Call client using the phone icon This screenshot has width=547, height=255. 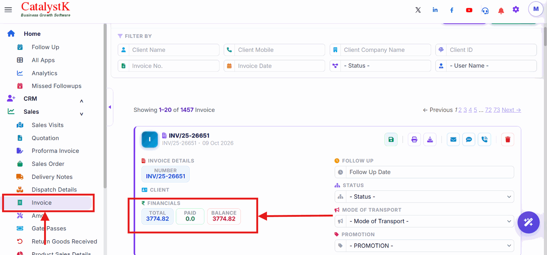click(485, 139)
